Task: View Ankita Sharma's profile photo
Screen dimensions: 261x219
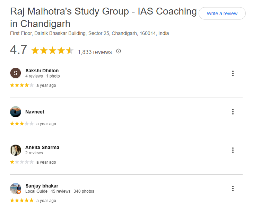Action: [x=16, y=150]
